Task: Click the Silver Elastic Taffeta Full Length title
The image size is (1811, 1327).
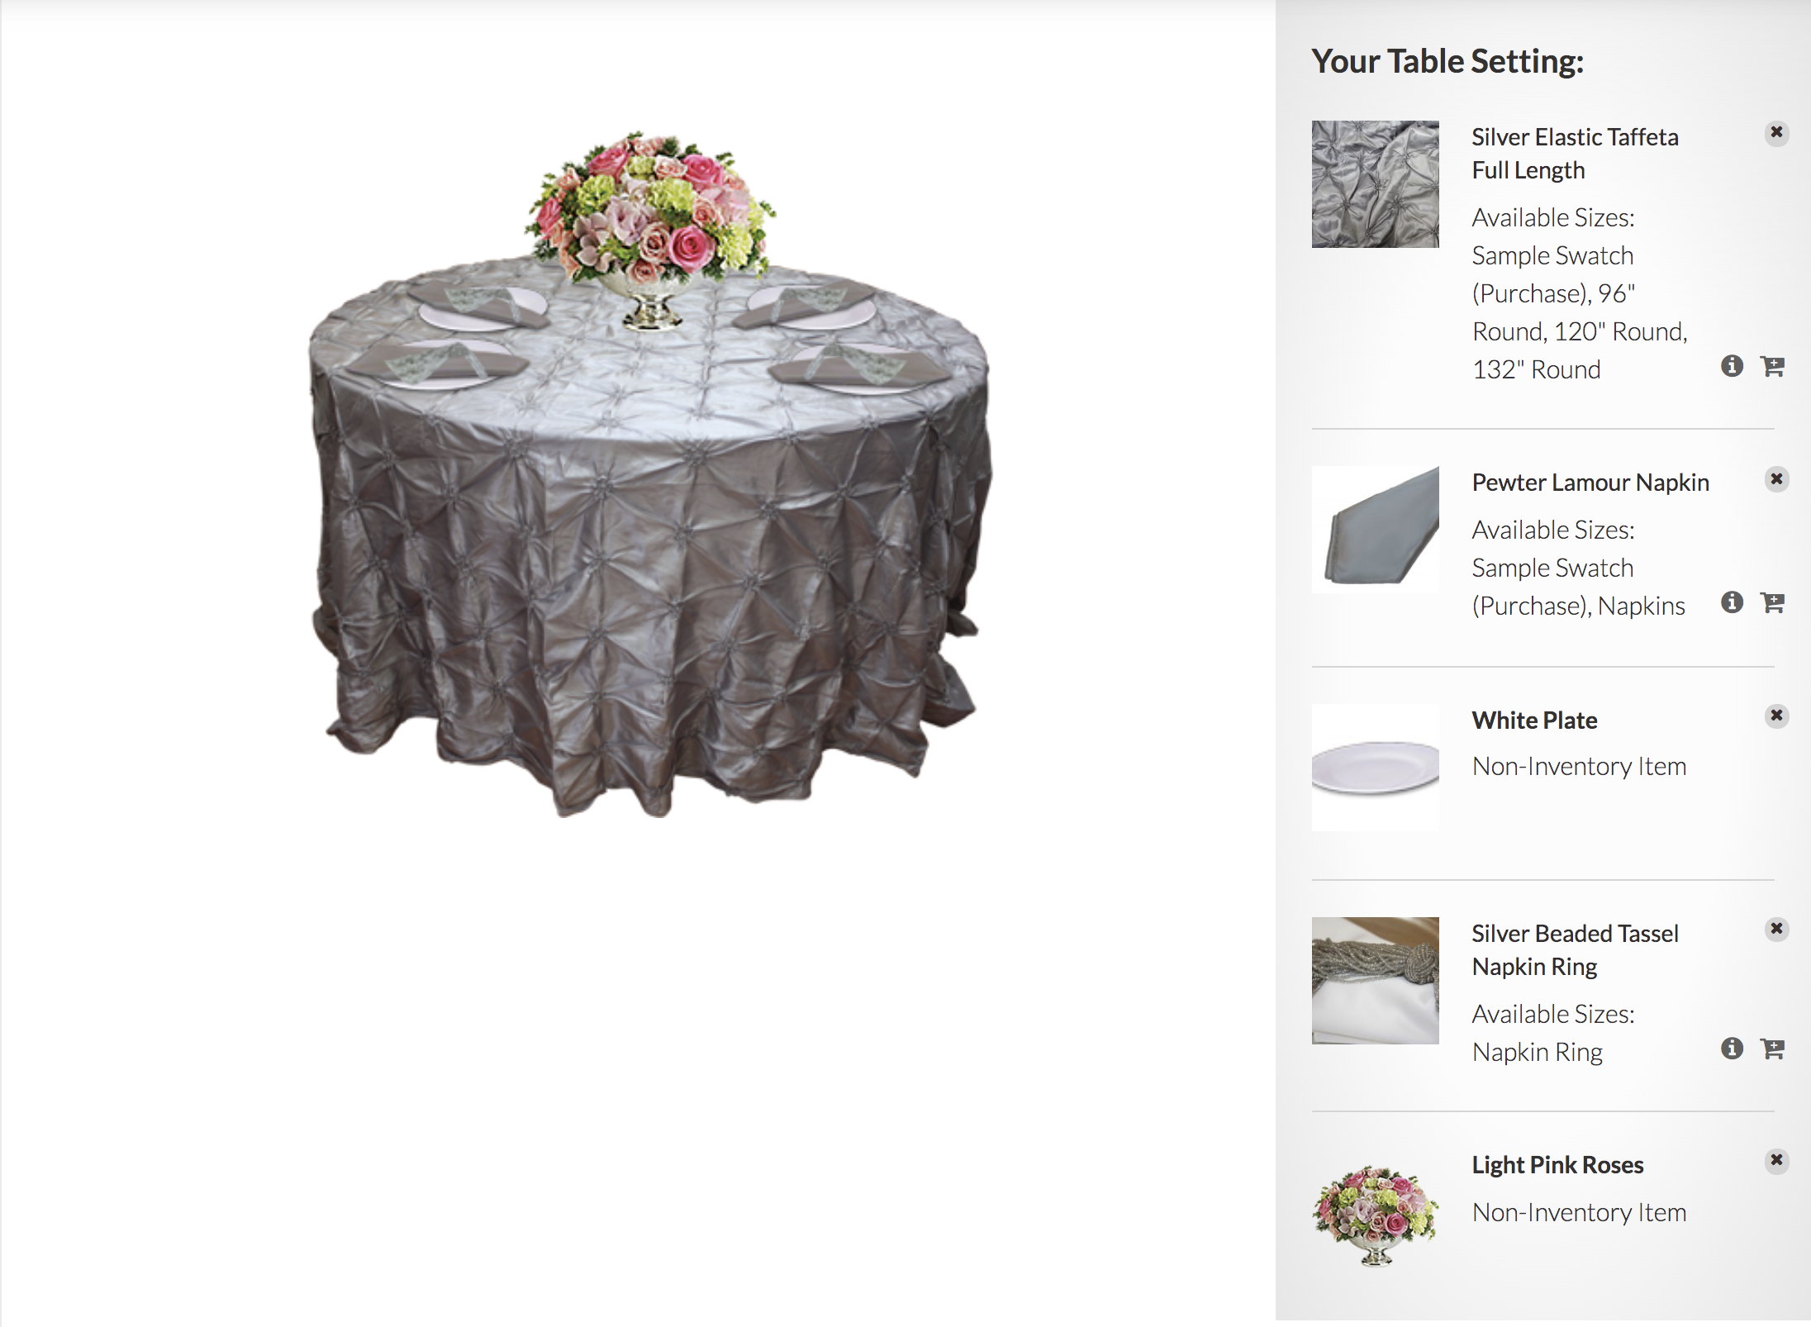Action: pyautogui.click(x=1575, y=154)
